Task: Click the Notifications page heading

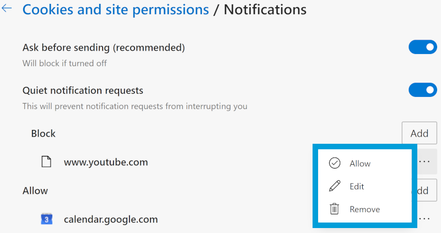Action: click(265, 9)
